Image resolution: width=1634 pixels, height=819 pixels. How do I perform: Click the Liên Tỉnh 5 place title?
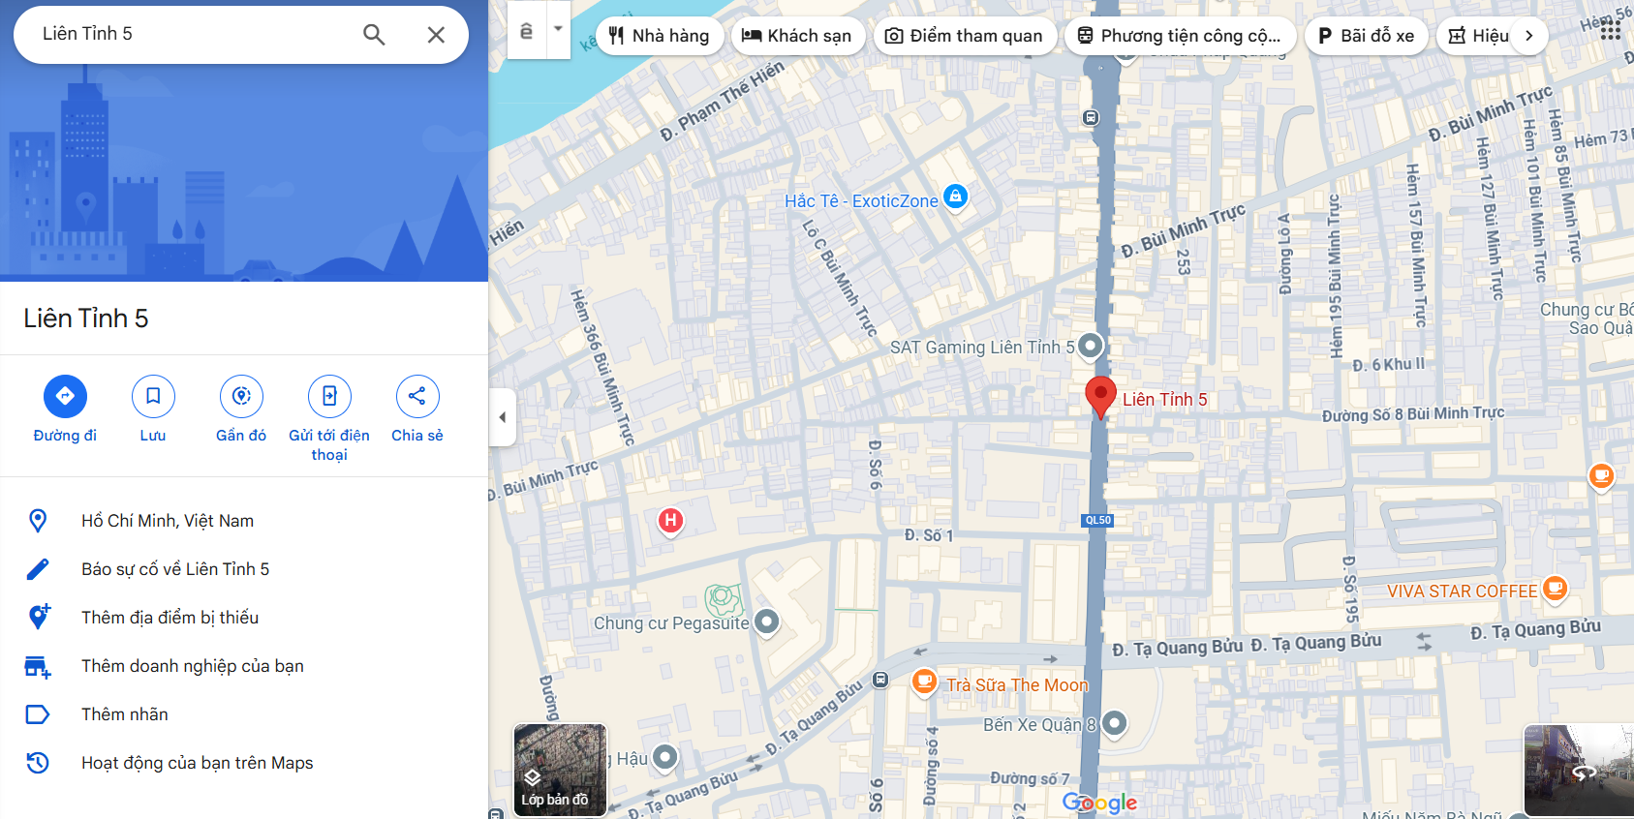[x=86, y=318]
